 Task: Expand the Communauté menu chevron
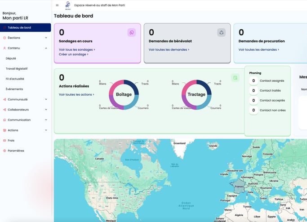[46, 99]
